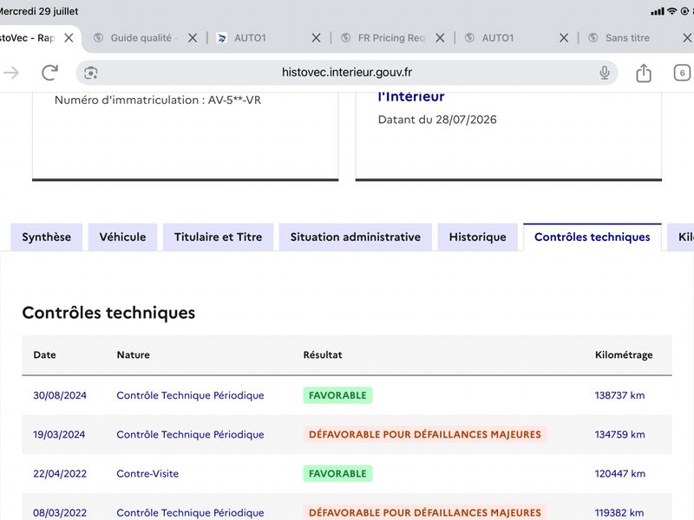Screen dimensions: 694x520
Task: Close the FR Pricing Req tab
Action: click(x=440, y=38)
